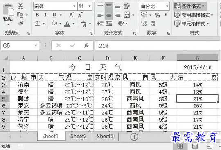Decrease indent
The width and height of the screenshot is (221, 150).
[100, 23]
